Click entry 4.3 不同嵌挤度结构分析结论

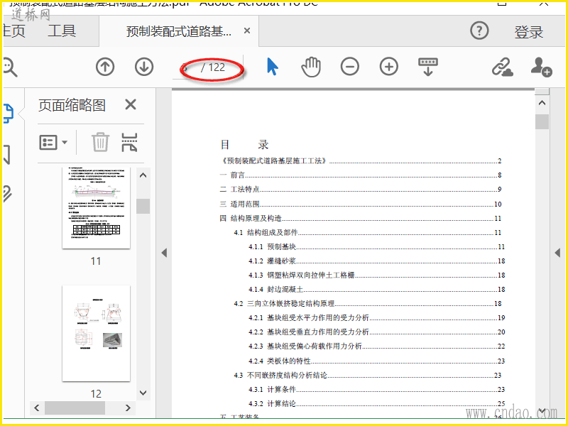[368, 375]
